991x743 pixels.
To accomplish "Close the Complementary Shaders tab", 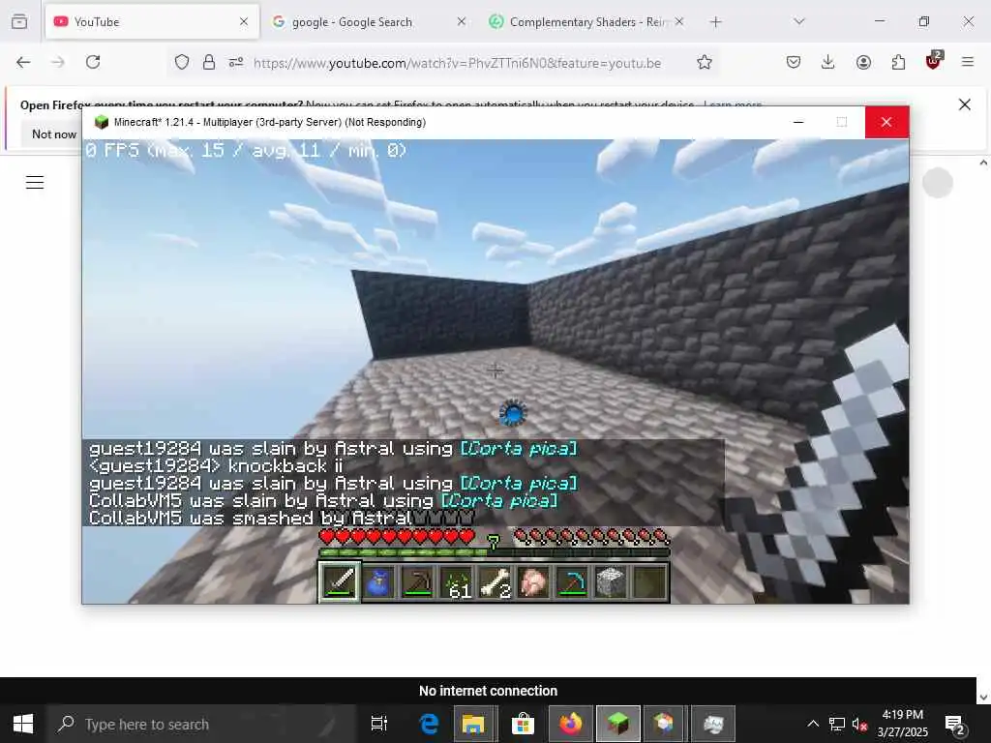I will coord(678,21).
